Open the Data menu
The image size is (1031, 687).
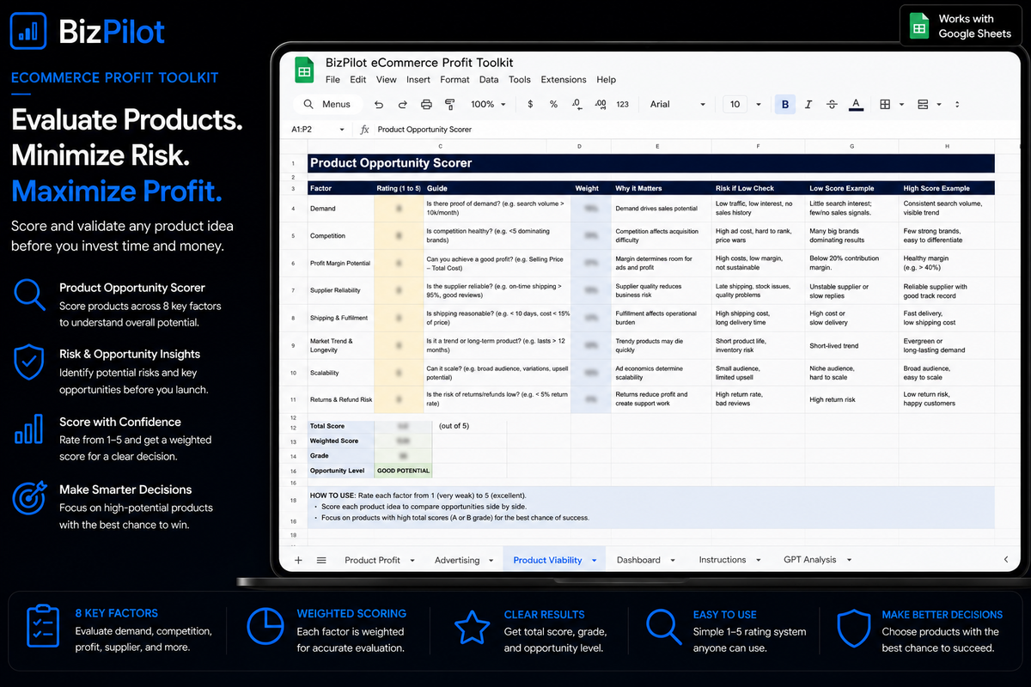[x=489, y=80]
